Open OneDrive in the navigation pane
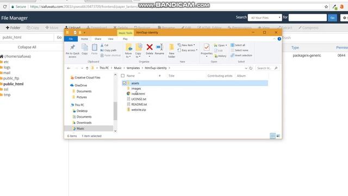This screenshot has width=348, height=196. point(81,85)
